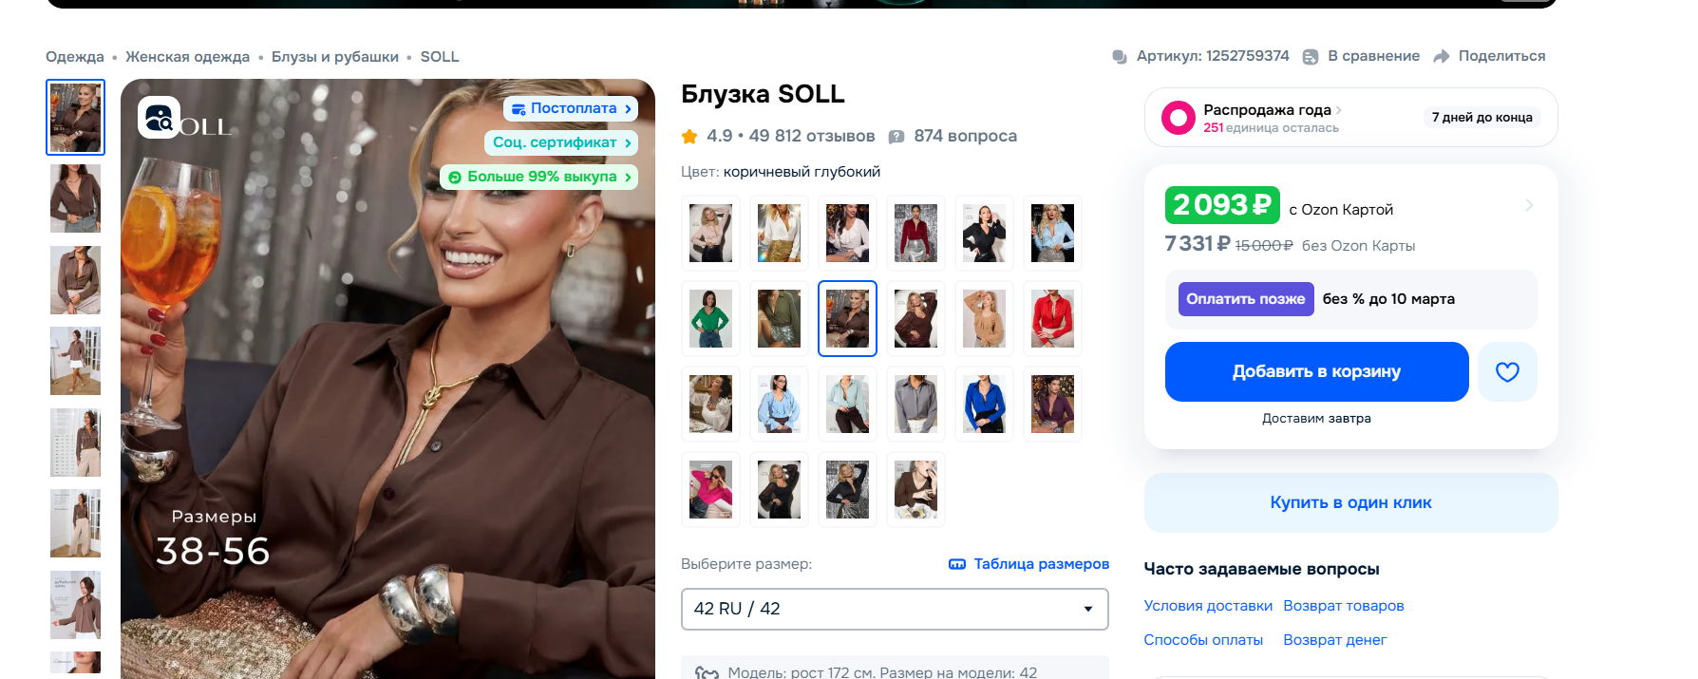Click the compare icon next to В сравнение

(1311, 57)
